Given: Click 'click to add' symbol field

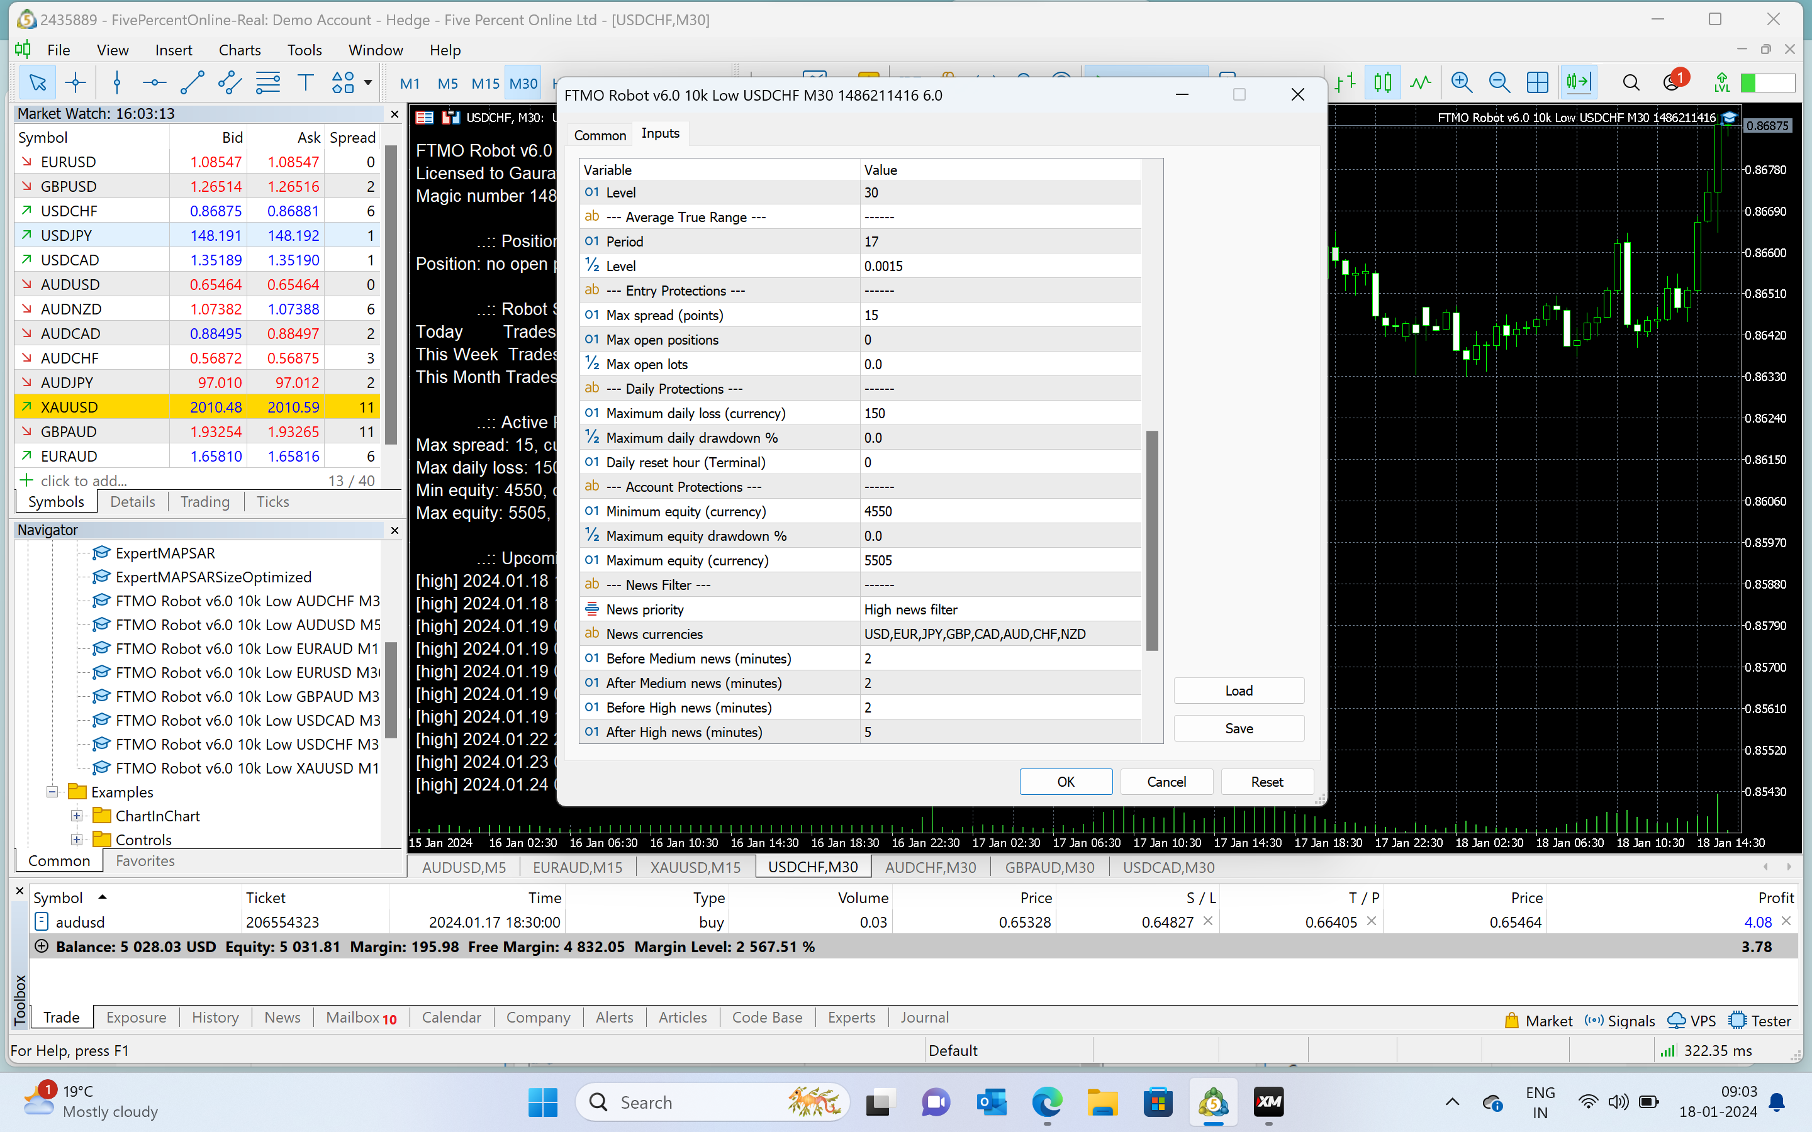Looking at the screenshot, I should click(84, 480).
